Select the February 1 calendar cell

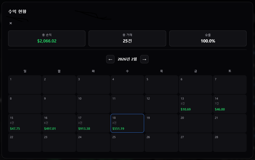click(25, 85)
